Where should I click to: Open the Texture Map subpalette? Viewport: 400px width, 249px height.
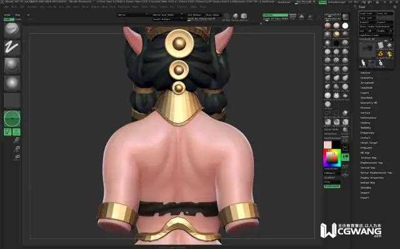point(368,158)
